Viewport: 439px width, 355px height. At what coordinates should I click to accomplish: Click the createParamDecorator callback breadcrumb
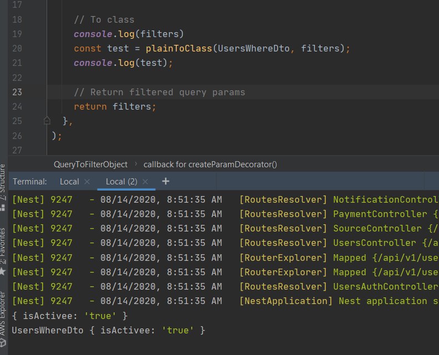click(210, 164)
